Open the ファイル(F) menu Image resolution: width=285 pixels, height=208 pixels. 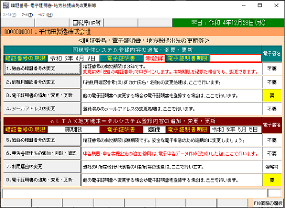click(10, 15)
